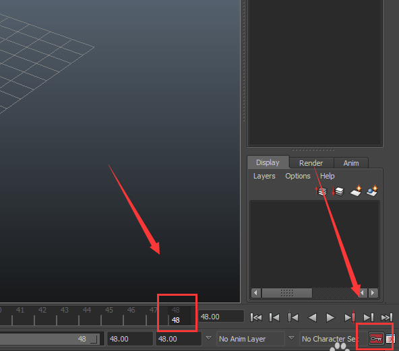This screenshot has height=351, width=399.
Task: Open the Options menu
Action: (298, 176)
